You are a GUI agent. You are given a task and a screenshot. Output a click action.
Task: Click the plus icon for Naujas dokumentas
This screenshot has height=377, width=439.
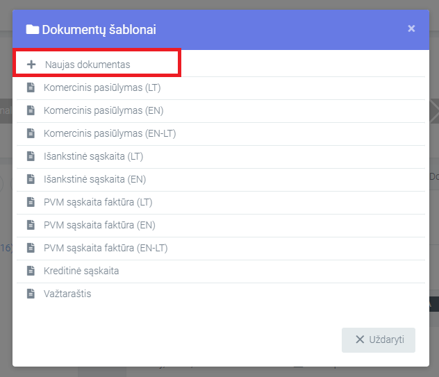31,65
